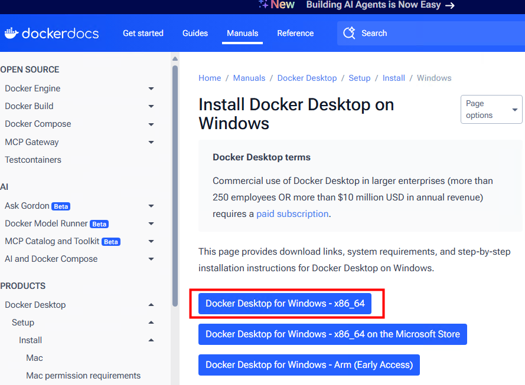Open the Install sidebar link
Viewport: 525px width, 385px height.
(x=31, y=340)
